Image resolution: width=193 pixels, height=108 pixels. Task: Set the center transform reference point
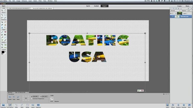coord(26,98)
